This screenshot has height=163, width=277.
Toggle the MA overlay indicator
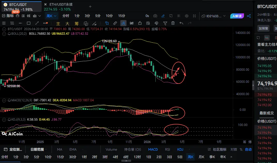tap(60, 149)
